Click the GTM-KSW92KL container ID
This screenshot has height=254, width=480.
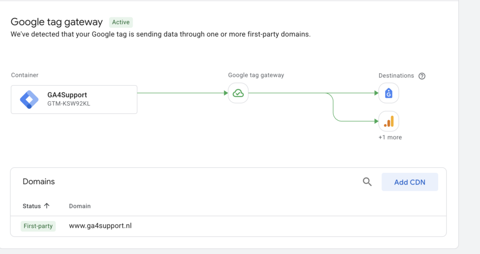pyautogui.click(x=68, y=104)
